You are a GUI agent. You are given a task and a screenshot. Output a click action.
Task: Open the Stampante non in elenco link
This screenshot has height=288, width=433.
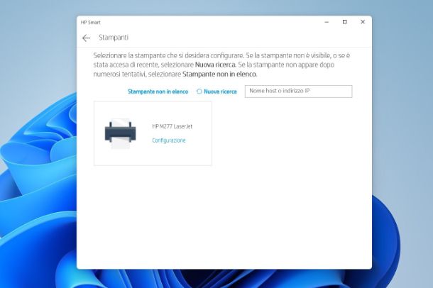[x=158, y=92]
